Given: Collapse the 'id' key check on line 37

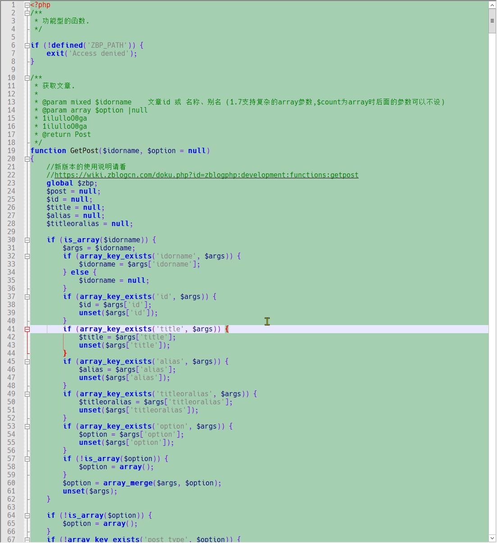Looking at the screenshot, I should (x=27, y=297).
